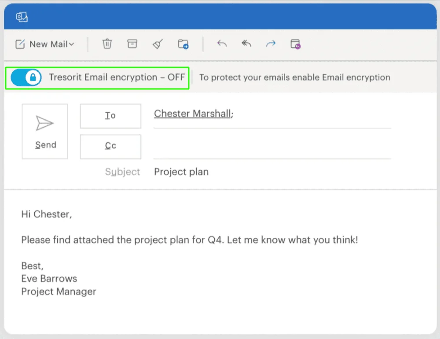Image resolution: width=440 pixels, height=339 pixels.
Task: Click the calendar icon with purple badge
Action: tap(295, 44)
